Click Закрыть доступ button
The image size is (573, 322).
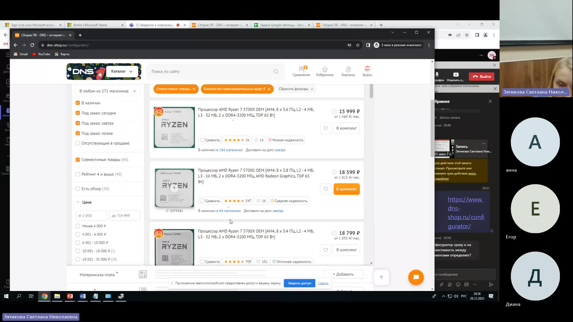(299, 283)
